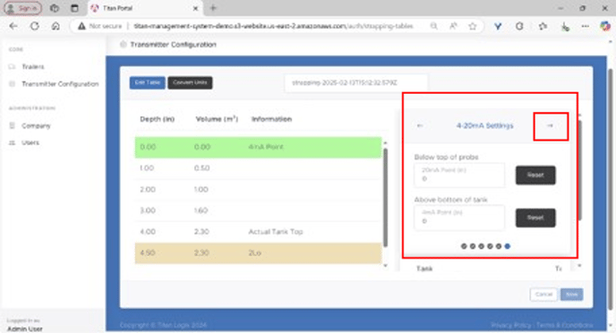Close the Titan Portal tab
The image size is (616, 333).
(x=195, y=8)
